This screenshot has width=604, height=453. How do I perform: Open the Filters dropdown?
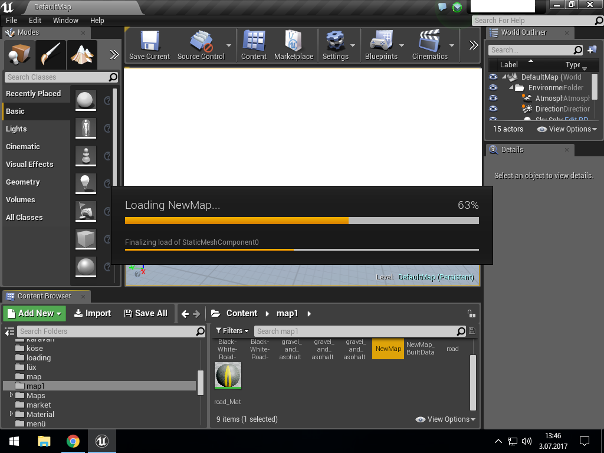pos(232,330)
